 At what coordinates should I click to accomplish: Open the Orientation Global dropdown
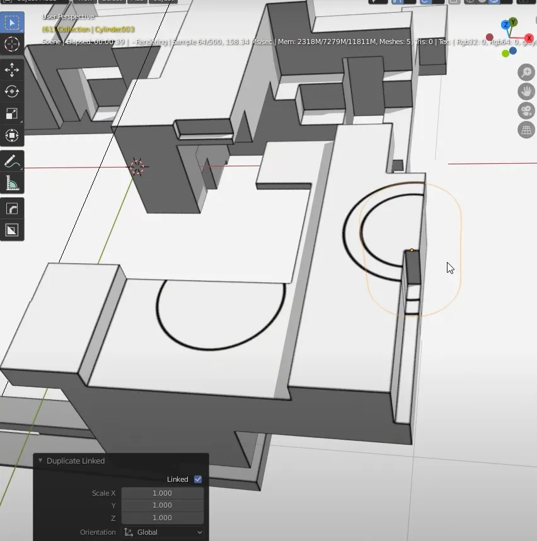[x=163, y=532]
